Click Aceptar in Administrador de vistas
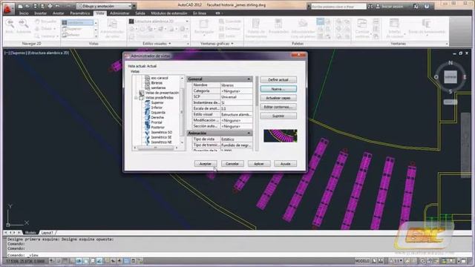This screenshot has height=267, width=475. click(206, 164)
